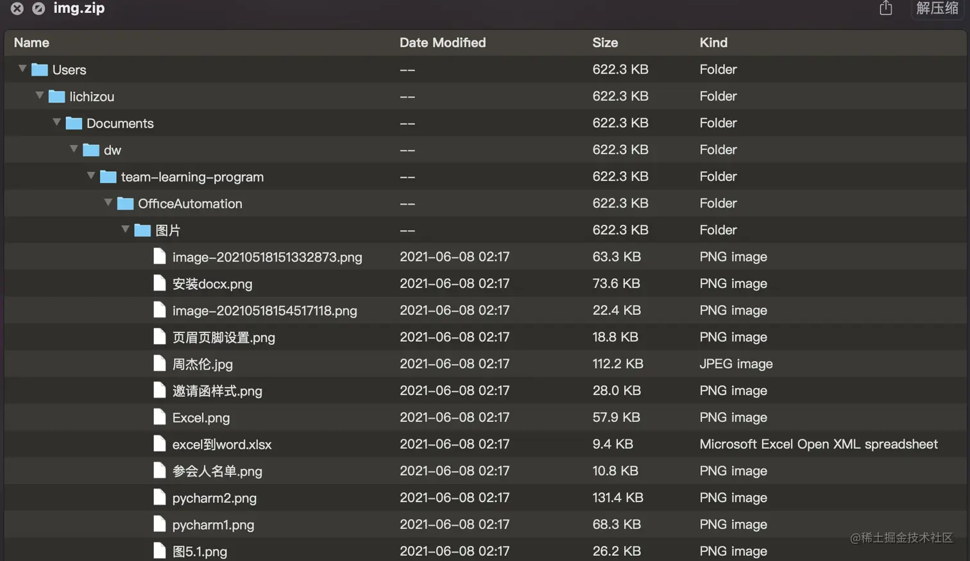Click file icon of 图5.1.png

(160, 551)
